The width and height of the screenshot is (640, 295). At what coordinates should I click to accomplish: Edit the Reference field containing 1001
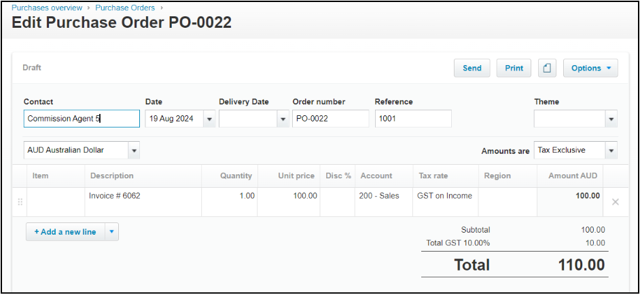click(412, 119)
